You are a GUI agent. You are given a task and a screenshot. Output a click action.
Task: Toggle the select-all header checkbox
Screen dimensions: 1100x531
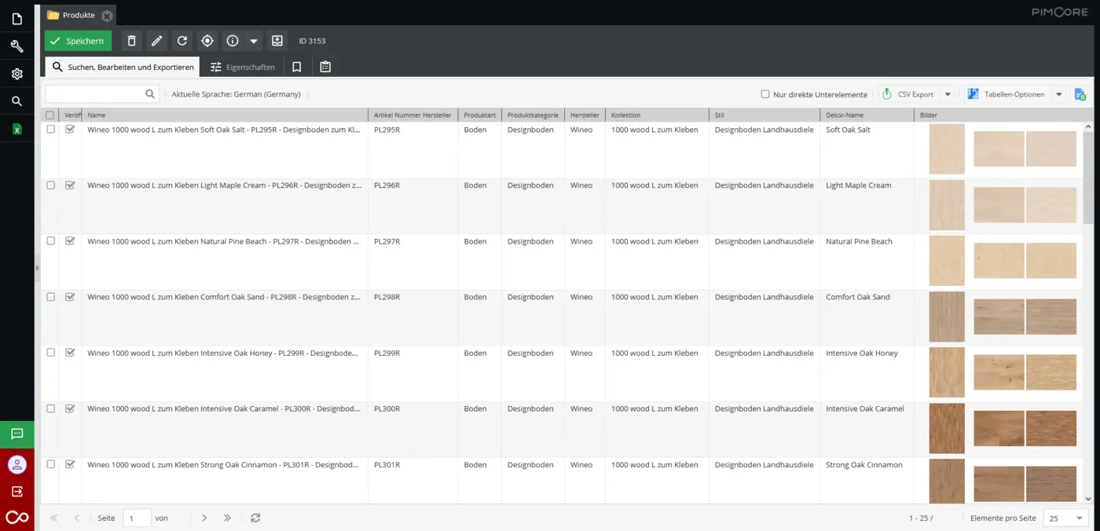[x=50, y=115]
